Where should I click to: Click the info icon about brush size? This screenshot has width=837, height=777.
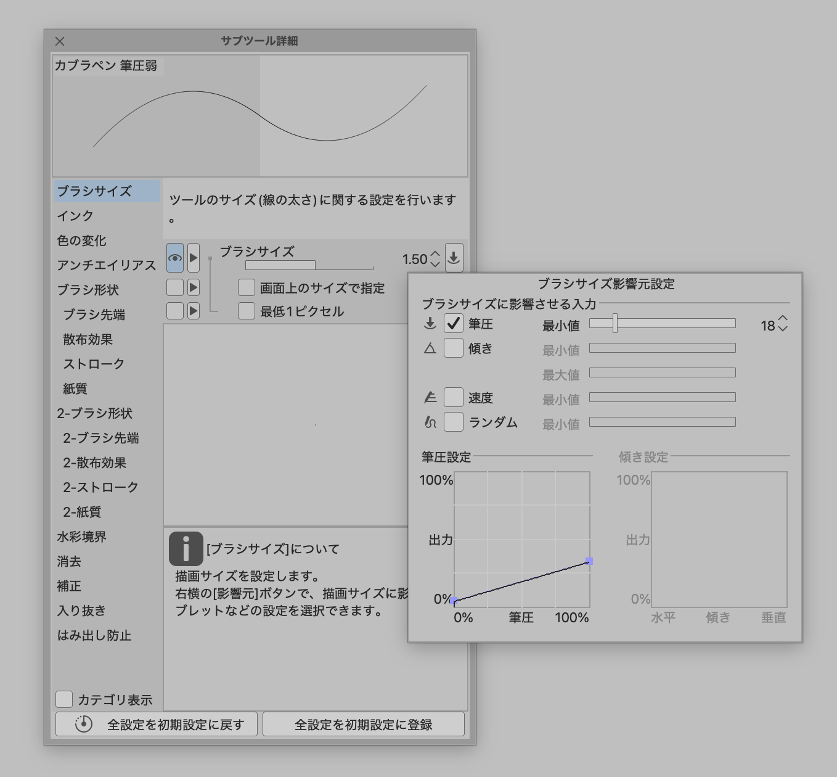[x=186, y=549]
